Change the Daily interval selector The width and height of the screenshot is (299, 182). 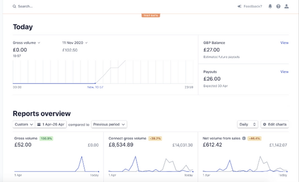click(x=247, y=124)
